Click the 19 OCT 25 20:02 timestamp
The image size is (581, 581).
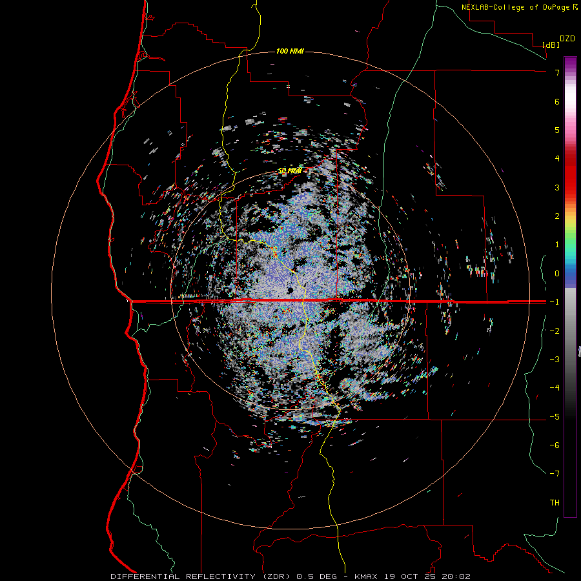tap(427, 576)
